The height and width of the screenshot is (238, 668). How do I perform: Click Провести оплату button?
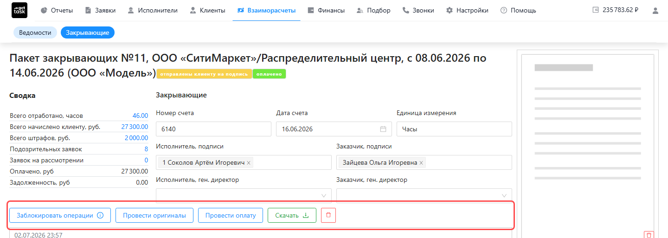(231, 215)
